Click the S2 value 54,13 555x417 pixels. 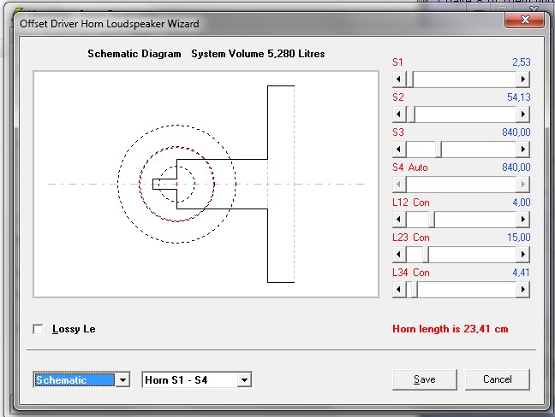tap(519, 97)
